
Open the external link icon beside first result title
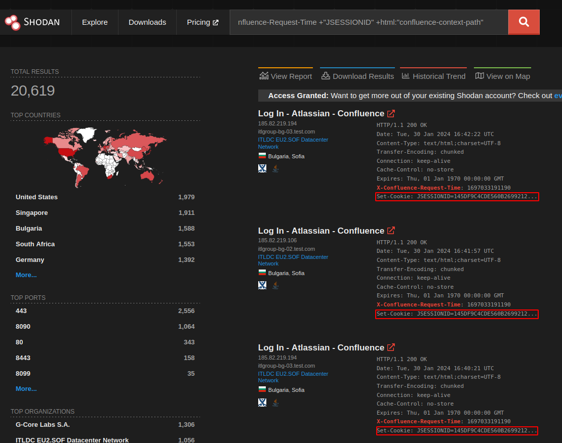coord(390,113)
